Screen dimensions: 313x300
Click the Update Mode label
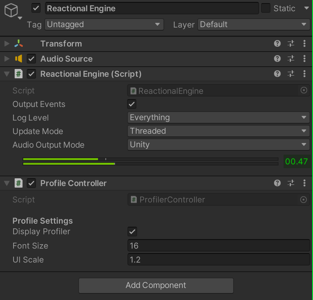pyautogui.click(x=38, y=131)
